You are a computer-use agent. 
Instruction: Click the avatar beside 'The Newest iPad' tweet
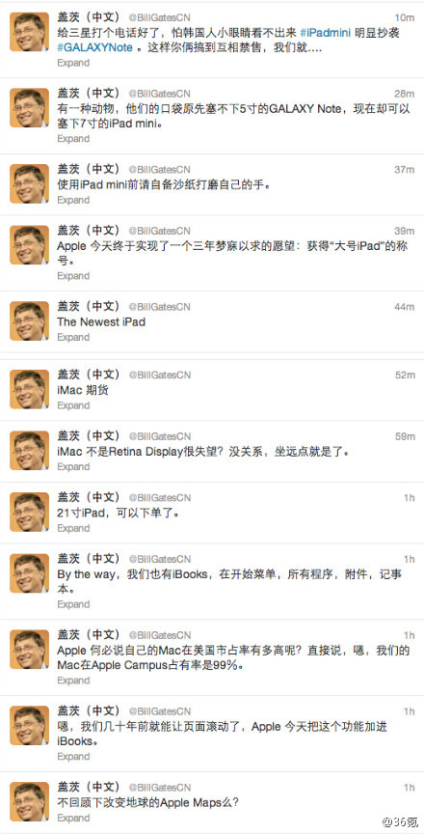tap(29, 321)
